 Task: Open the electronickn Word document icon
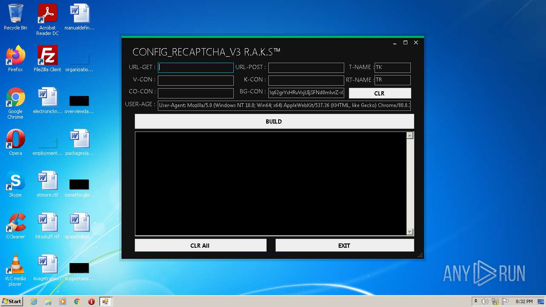coord(47,101)
